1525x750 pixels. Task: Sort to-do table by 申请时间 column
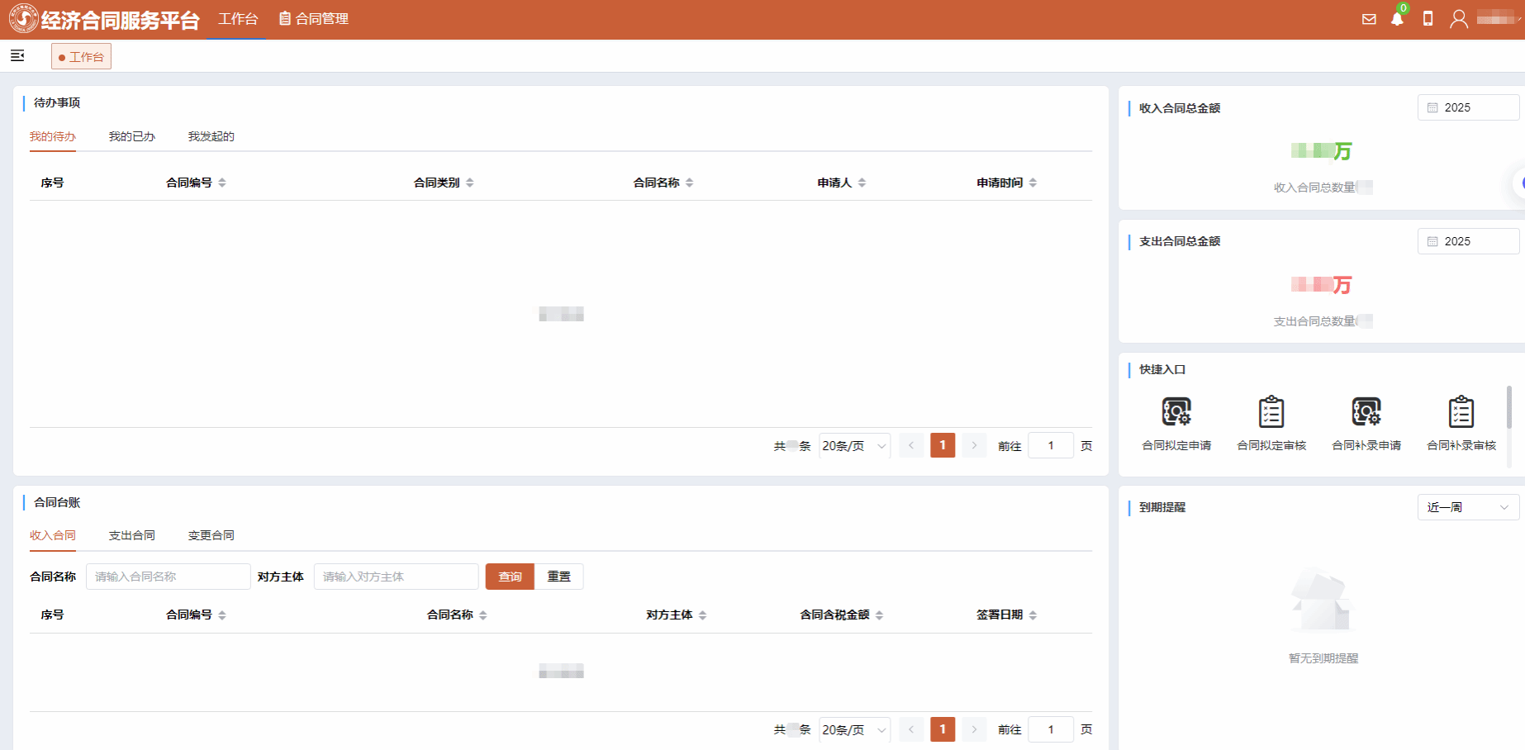click(1033, 183)
